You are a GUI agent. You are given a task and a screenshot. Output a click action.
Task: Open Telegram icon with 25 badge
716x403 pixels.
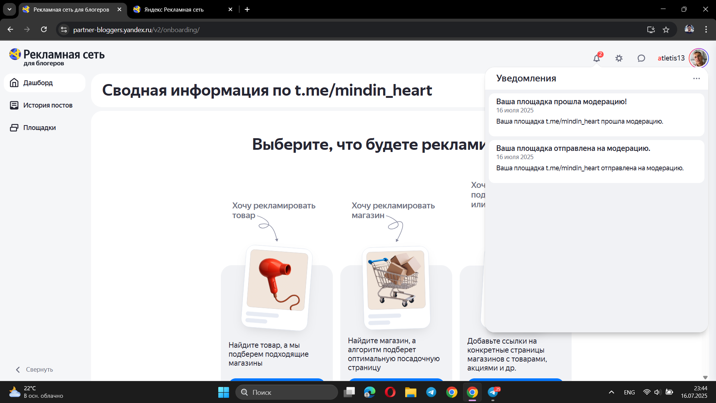tap(493, 392)
